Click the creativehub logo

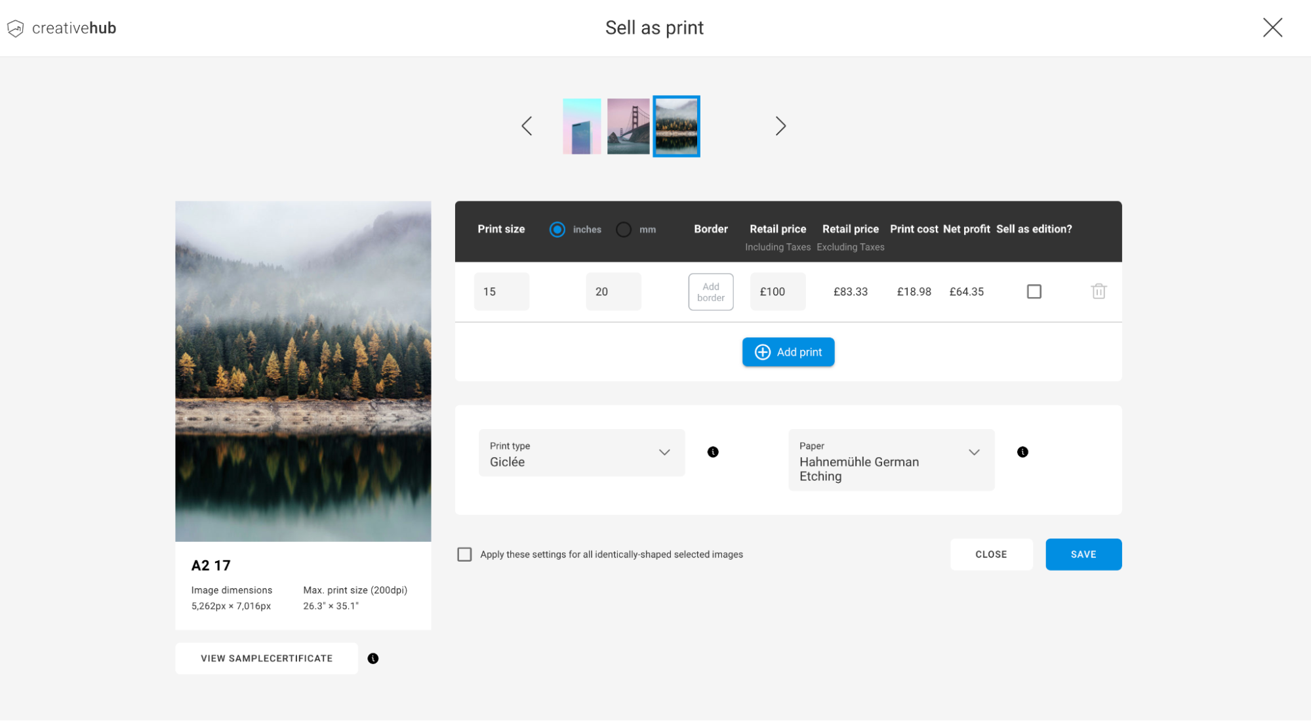pos(62,28)
